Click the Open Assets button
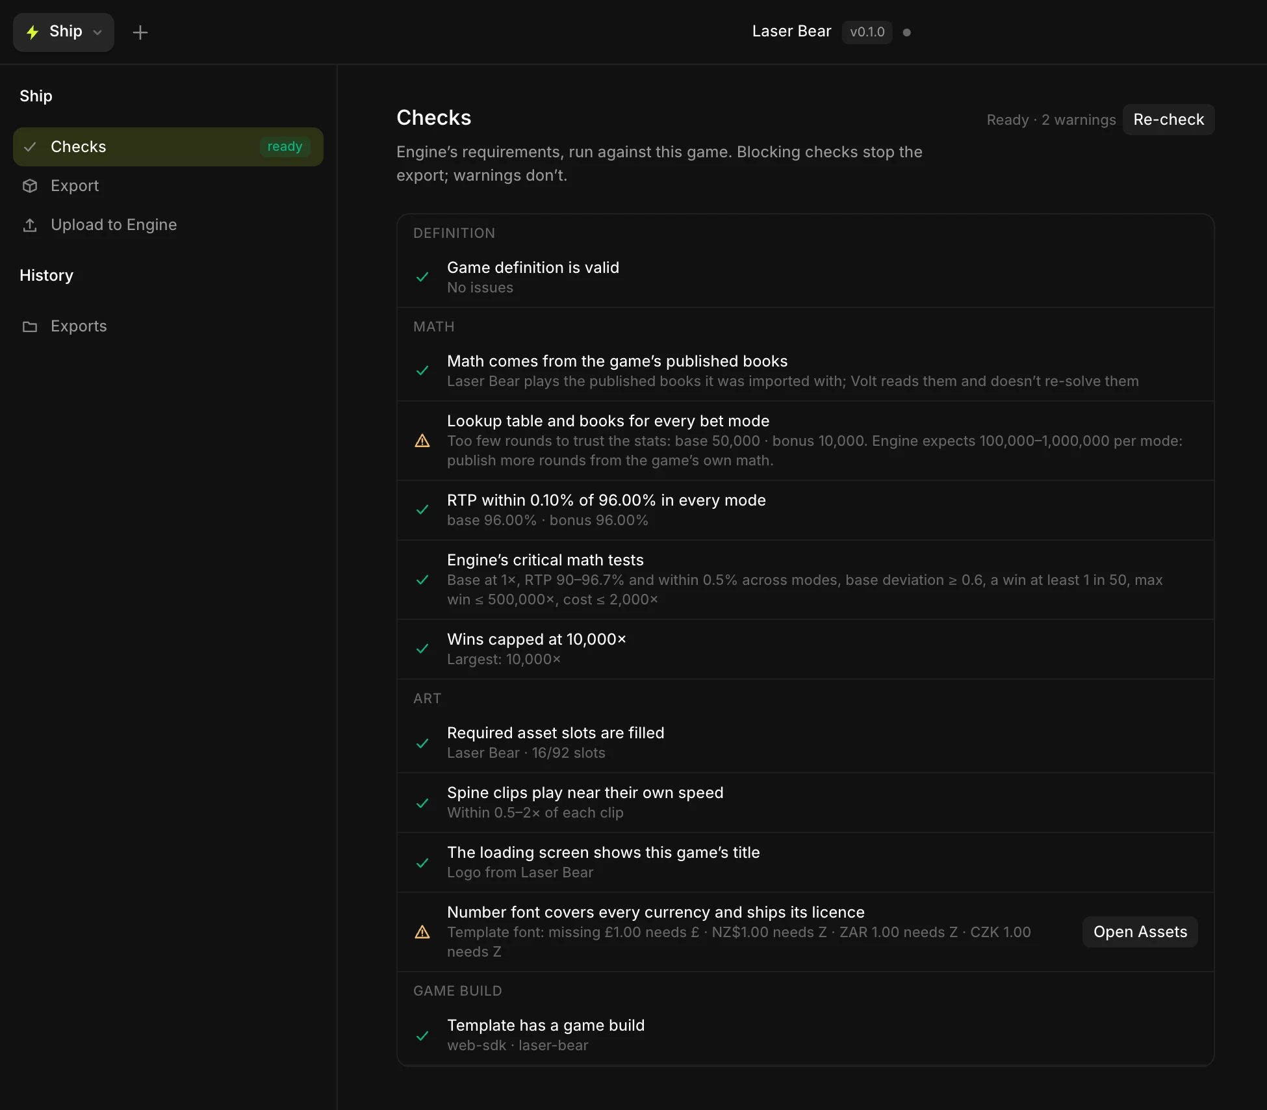This screenshot has height=1110, width=1267. pos(1140,932)
